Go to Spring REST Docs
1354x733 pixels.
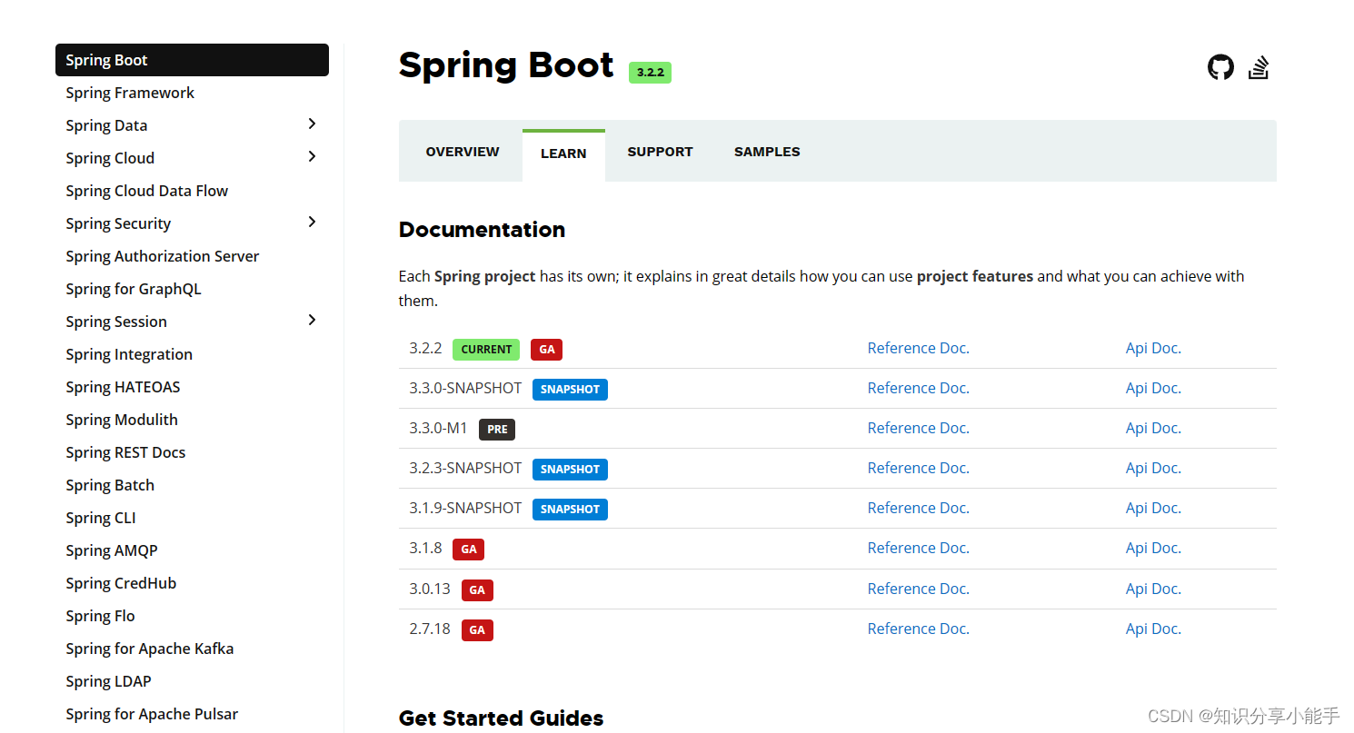[125, 452]
